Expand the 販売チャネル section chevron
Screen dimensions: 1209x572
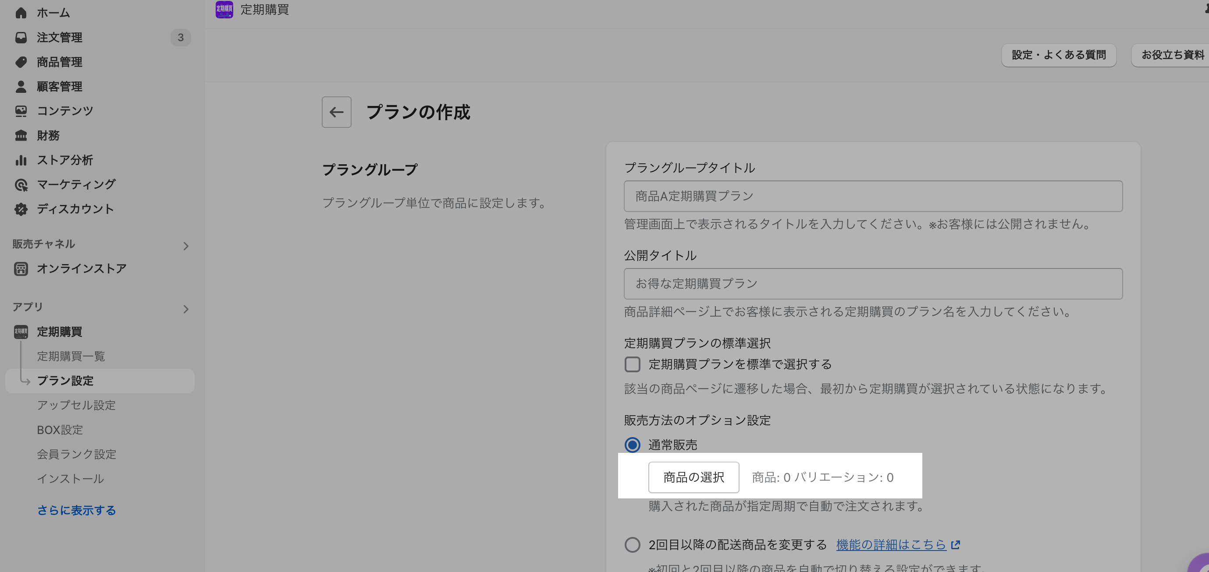(x=186, y=246)
